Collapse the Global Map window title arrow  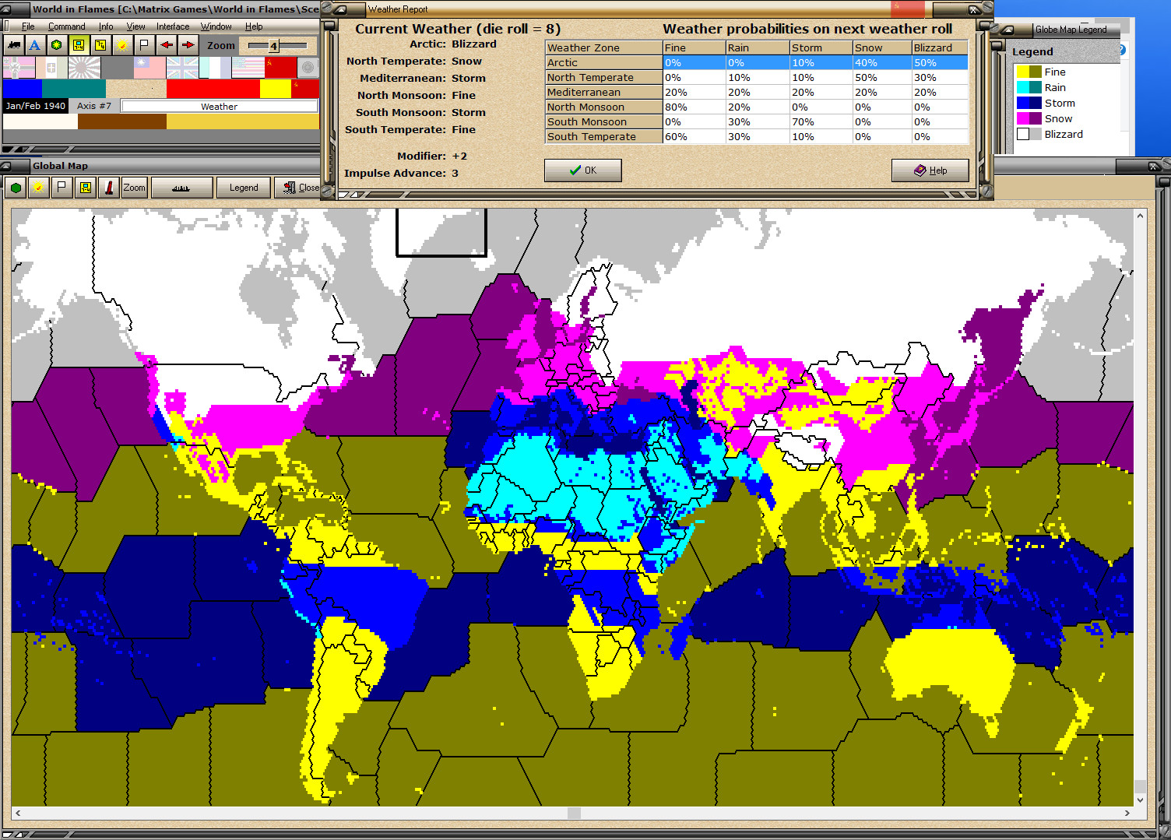click(x=6, y=166)
